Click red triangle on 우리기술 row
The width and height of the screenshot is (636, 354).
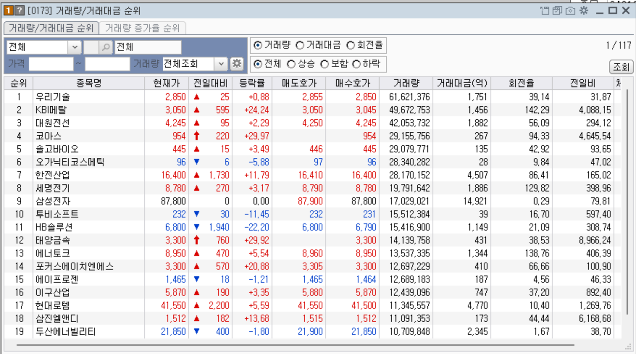[197, 97]
